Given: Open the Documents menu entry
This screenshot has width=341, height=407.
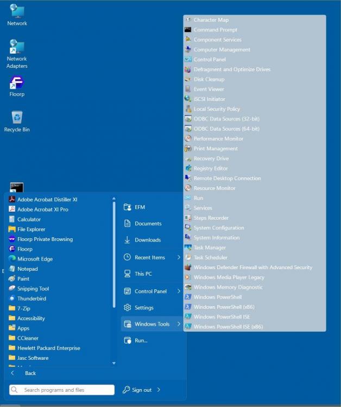Looking at the screenshot, I should 148,224.
